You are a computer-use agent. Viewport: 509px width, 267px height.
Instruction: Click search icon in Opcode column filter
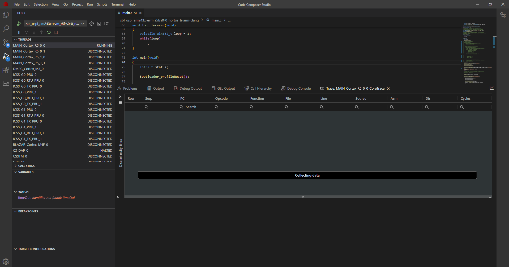[x=216, y=107]
